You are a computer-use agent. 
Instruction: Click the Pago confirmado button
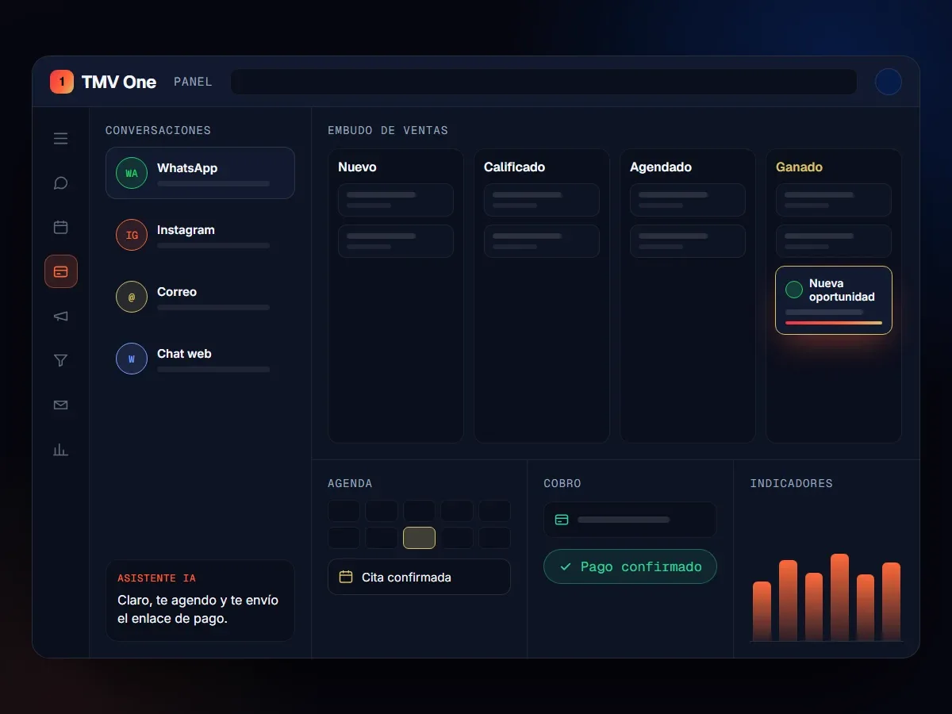(x=630, y=566)
